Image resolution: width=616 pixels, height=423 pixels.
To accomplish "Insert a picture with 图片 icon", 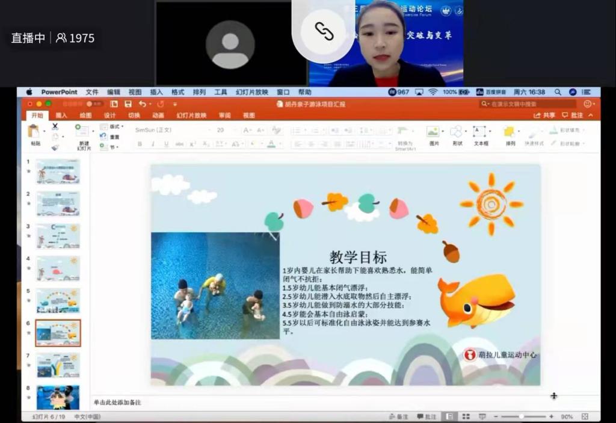I will tap(433, 132).
